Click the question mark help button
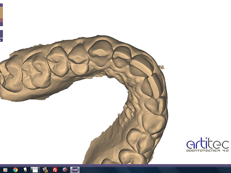The image size is (231, 173). pyautogui.click(x=1, y=5)
